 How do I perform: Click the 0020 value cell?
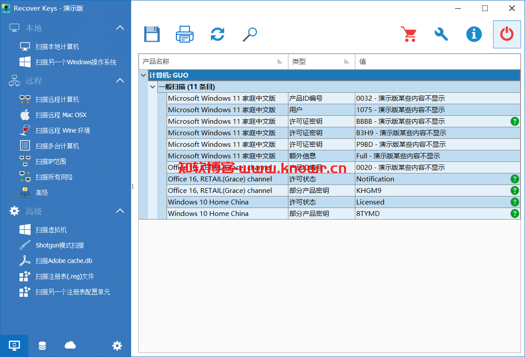[x=437, y=167]
